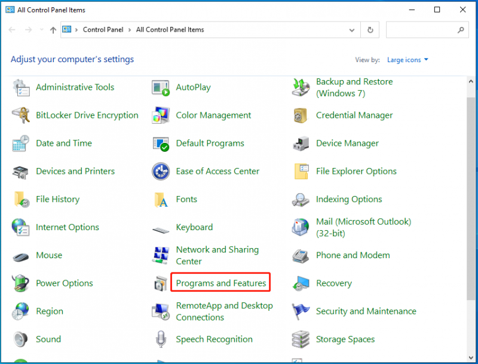Click the Power Options battery icon
478x364 pixels.
[21, 283]
